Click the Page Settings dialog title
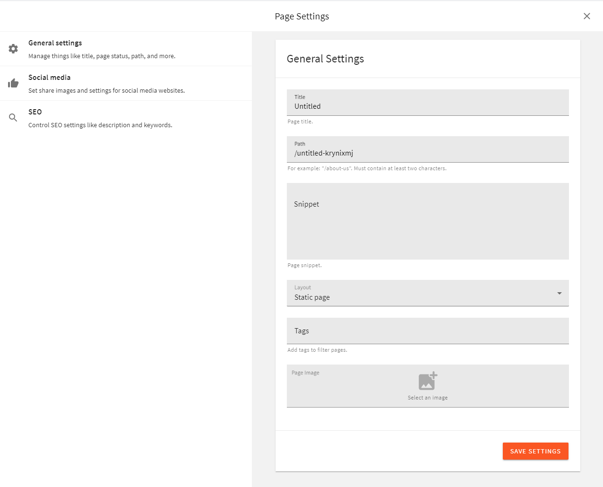The image size is (603, 487). click(x=301, y=16)
